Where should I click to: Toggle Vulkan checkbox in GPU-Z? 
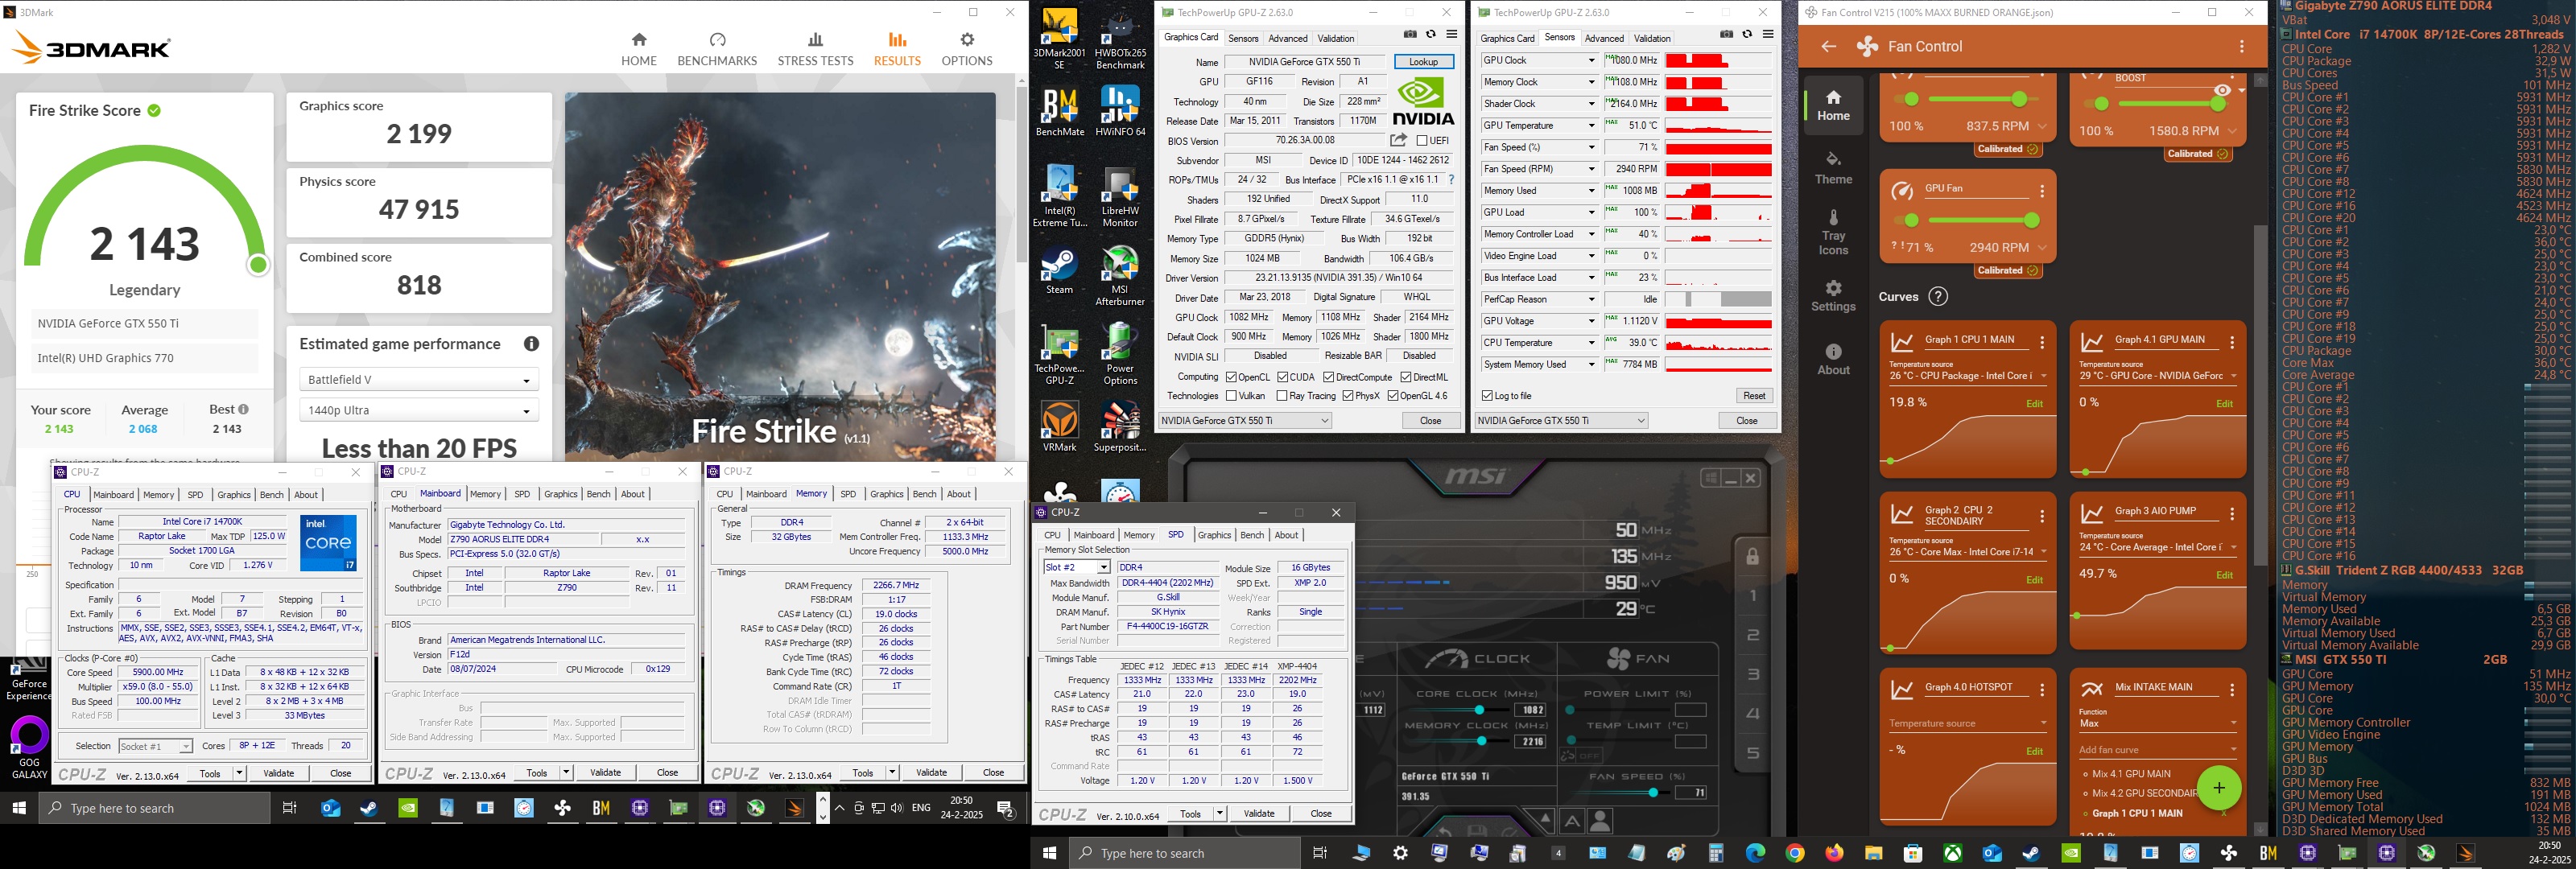[1231, 396]
